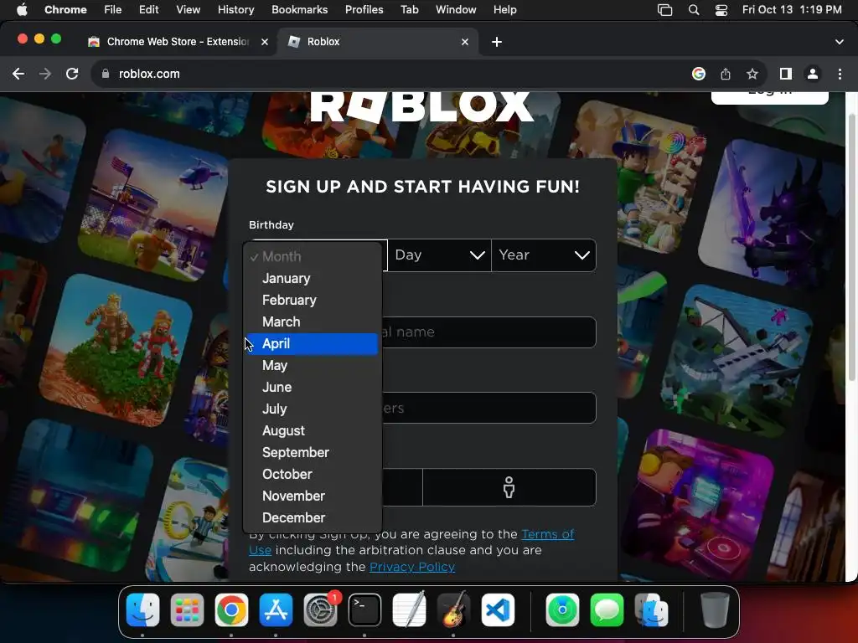The image size is (858, 643).
Task: Click the date and time in menu bar
Action: [x=792, y=10]
